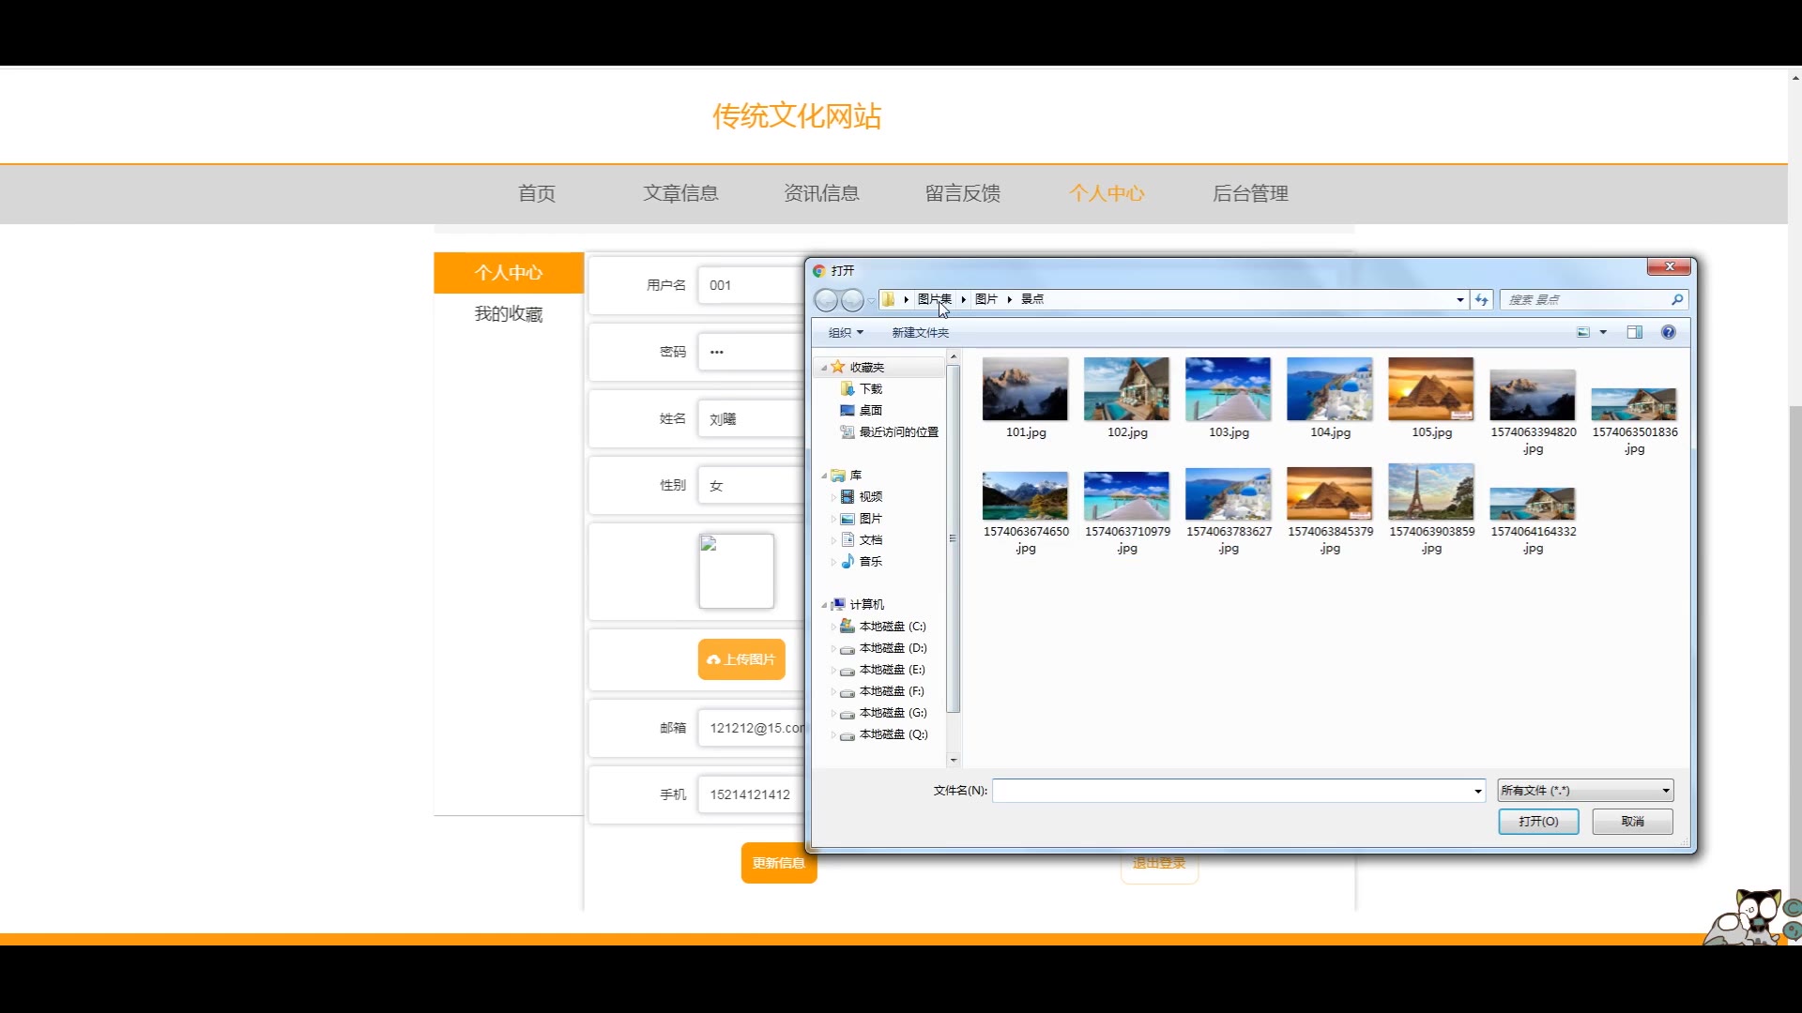The height and width of the screenshot is (1013, 1802).
Task: Expand the Local Disk (D:) node
Action: [x=833, y=648]
